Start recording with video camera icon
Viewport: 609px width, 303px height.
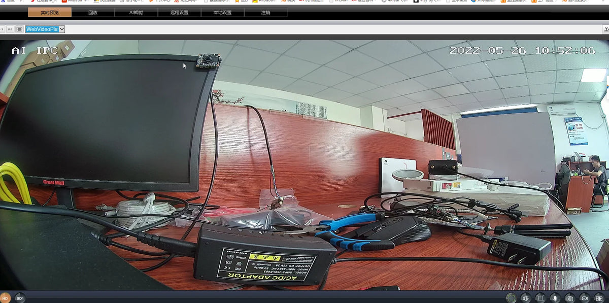click(x=585, y=298)
